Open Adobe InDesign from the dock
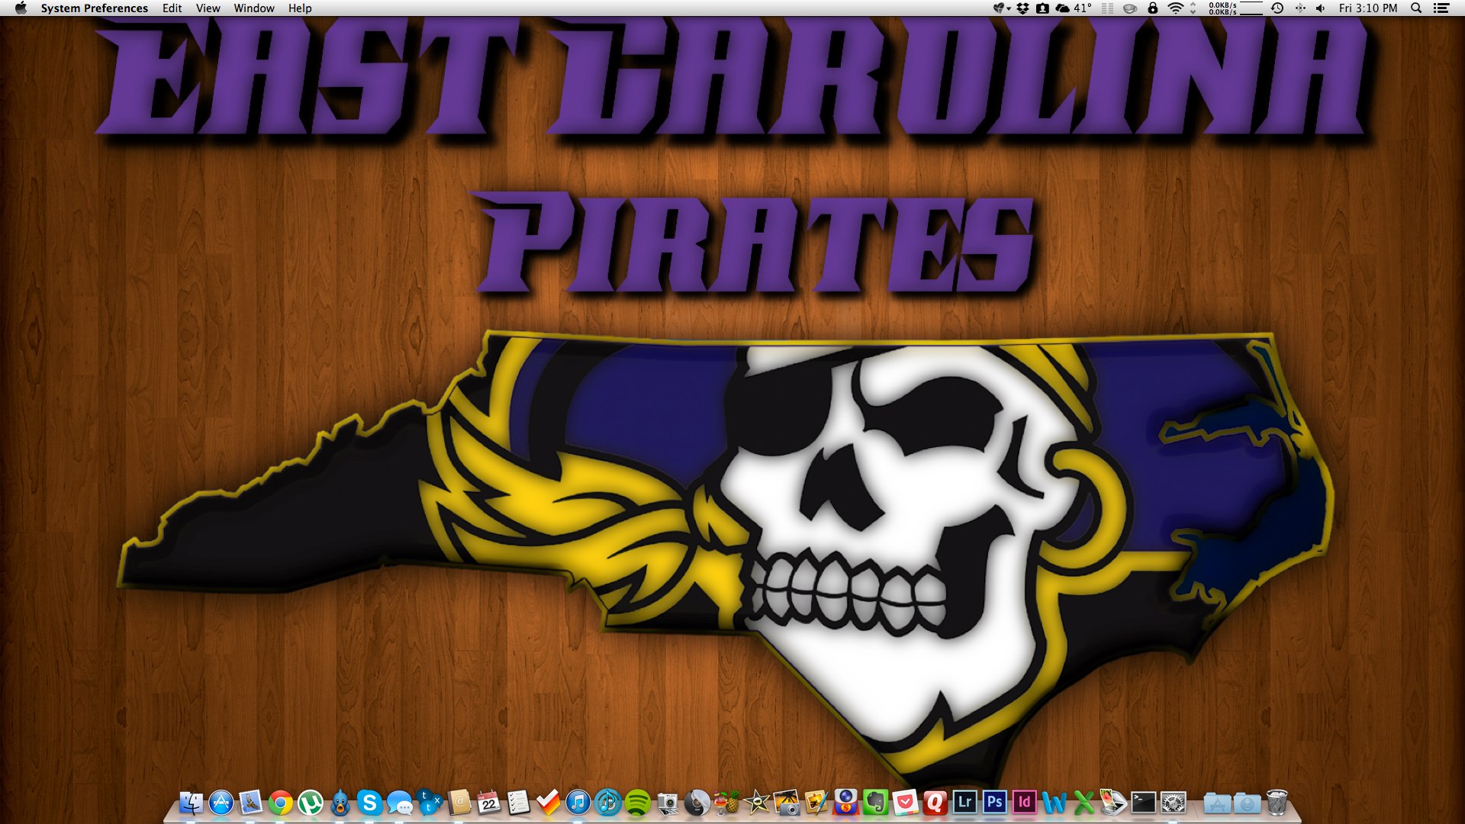 click(x=1024, y=802)
